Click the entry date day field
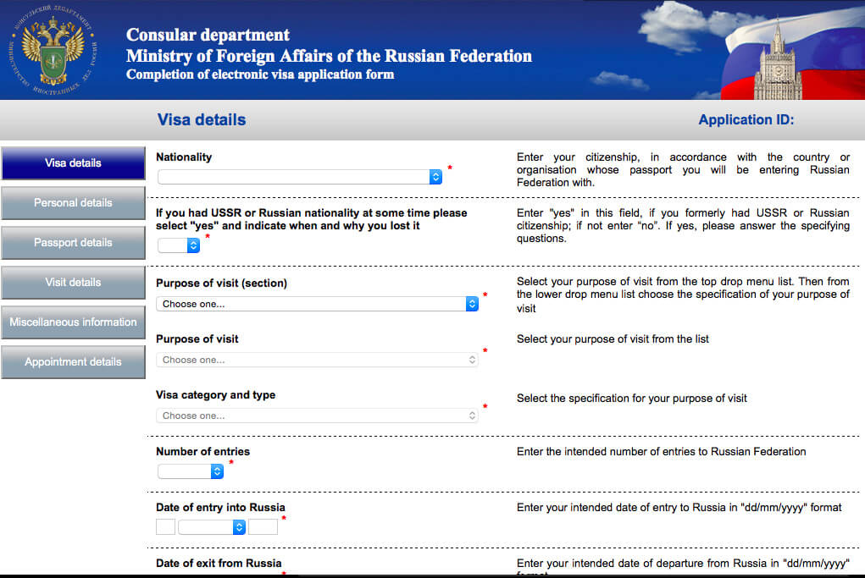865x578 pixels. (x=165, y=526)
